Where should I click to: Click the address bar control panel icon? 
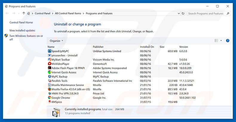(29, 13)
